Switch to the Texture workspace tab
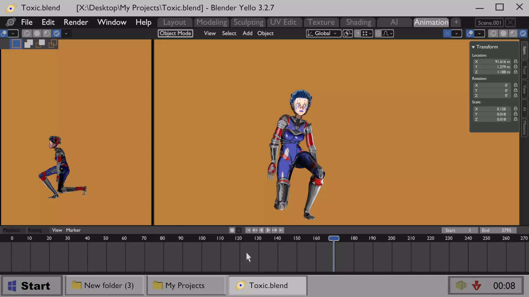Screen dimensions: 529x297 pos(321,22)
